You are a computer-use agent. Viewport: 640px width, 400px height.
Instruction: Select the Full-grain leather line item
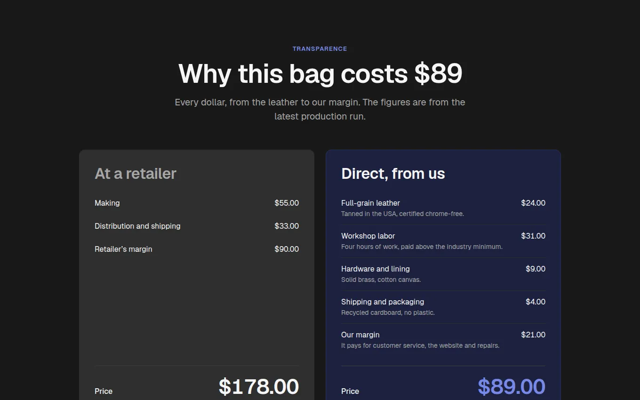tap(443, 208)
